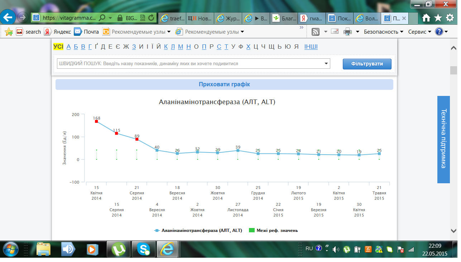Switch to the гма... Yandex browser tab
Image resolution: width=461 pixels, height=262 pixels.
click(312, 18)
